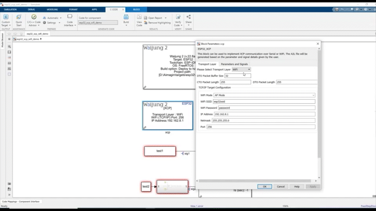
Task: Click the Port field
Action: pyautogui.click(x=261, y=127)
